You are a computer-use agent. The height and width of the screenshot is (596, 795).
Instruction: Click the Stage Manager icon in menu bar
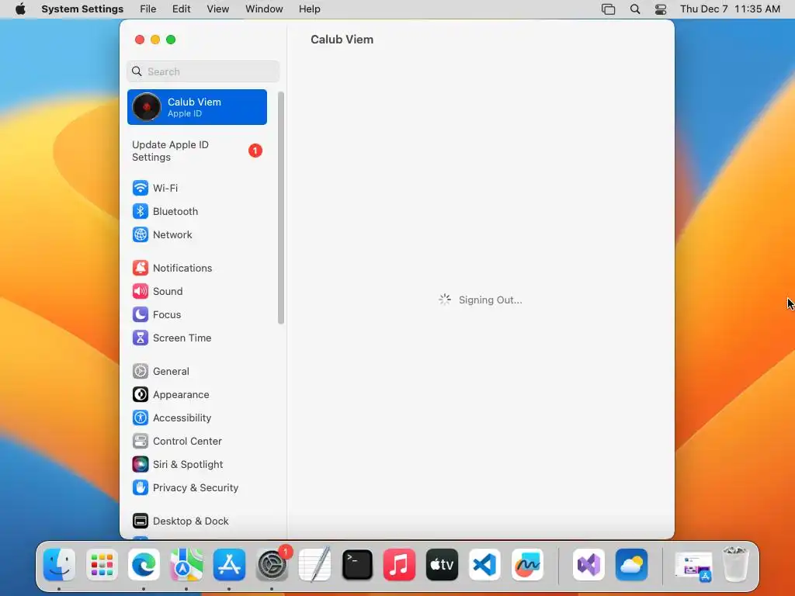click(609, 9)
